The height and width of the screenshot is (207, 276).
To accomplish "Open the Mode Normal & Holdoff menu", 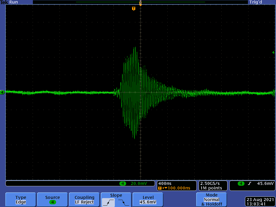I will point(212,200).
